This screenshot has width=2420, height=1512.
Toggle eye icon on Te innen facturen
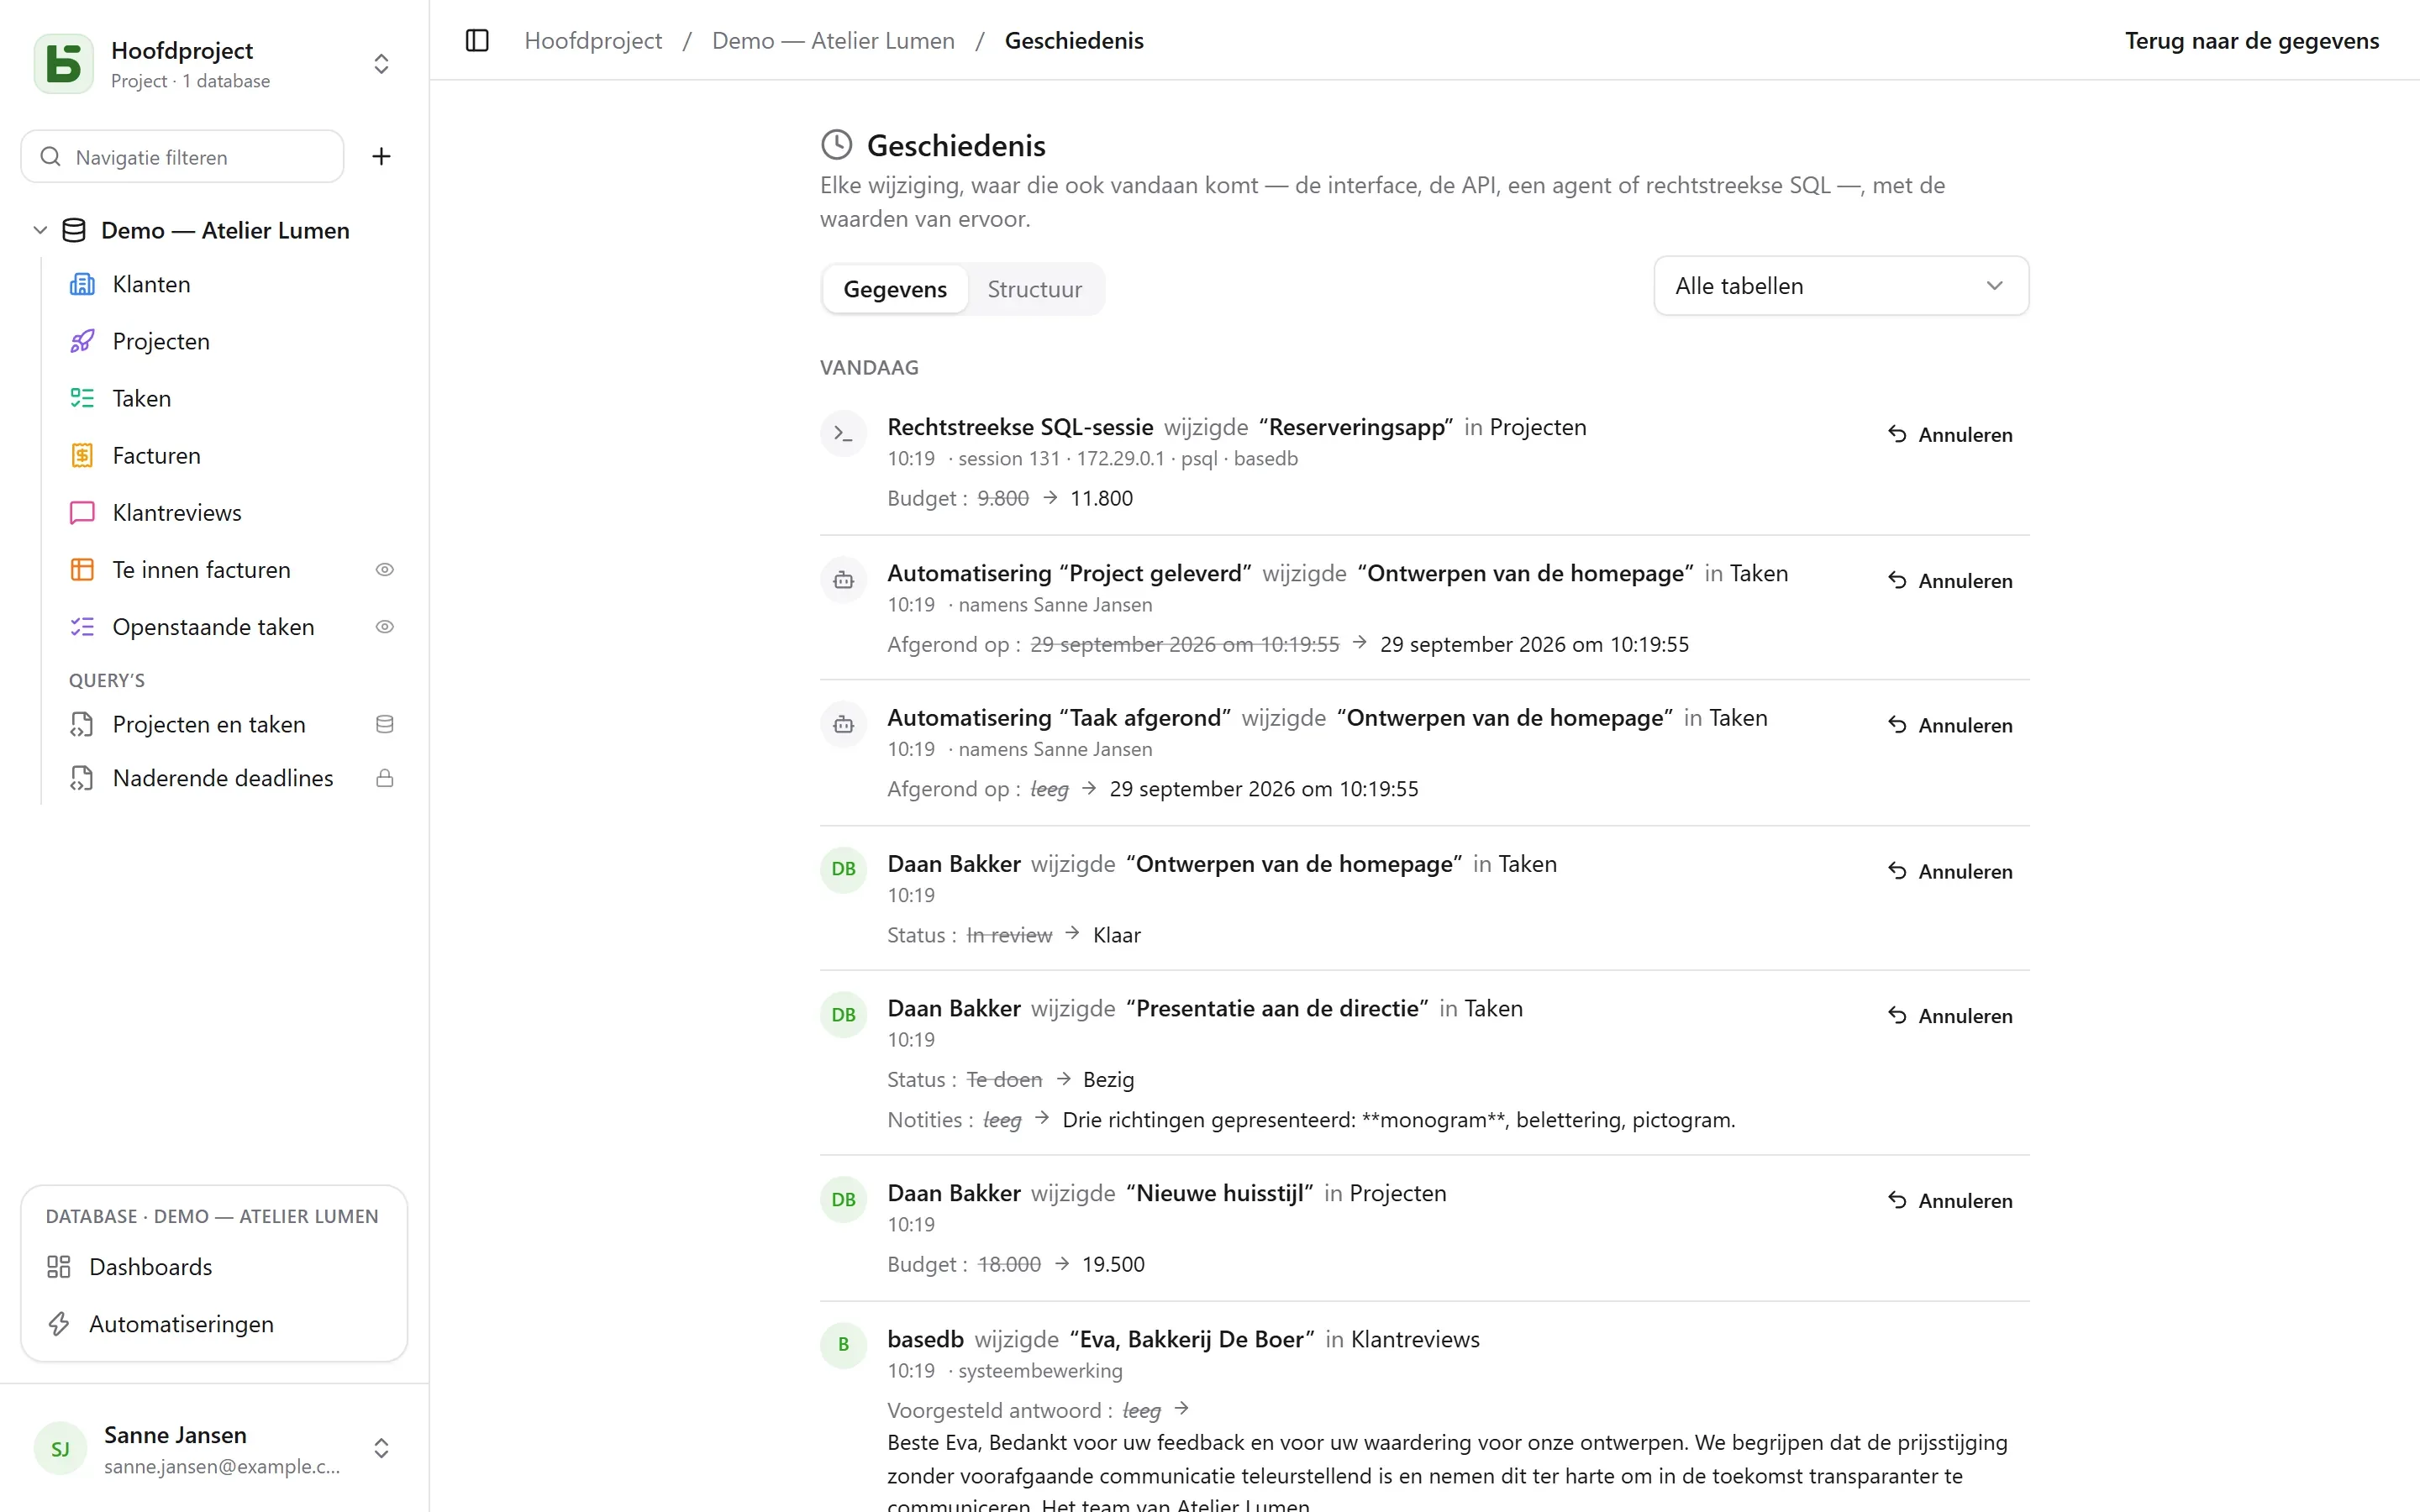click(384, 569)
